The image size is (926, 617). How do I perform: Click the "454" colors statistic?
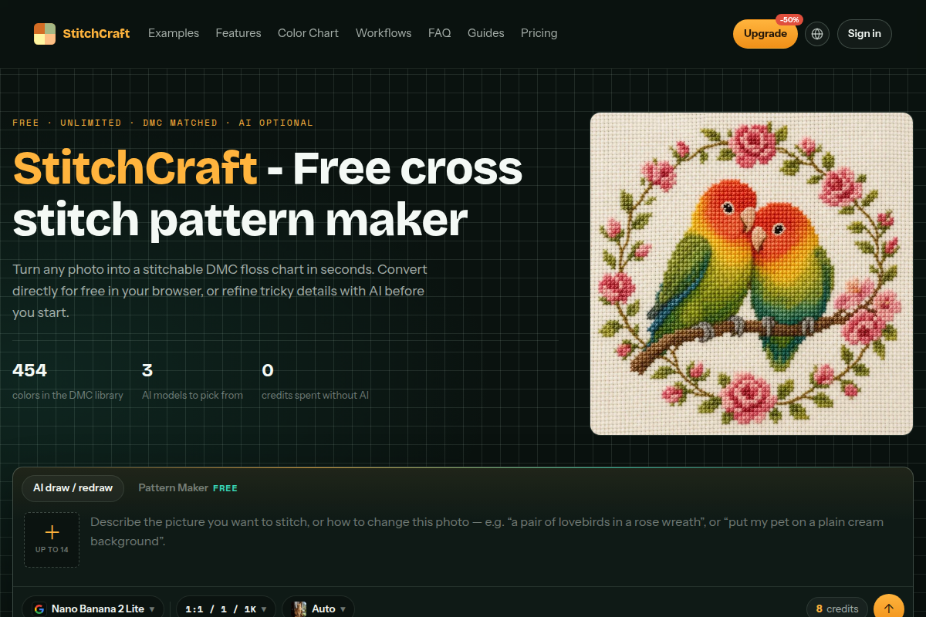click(30, 370)
